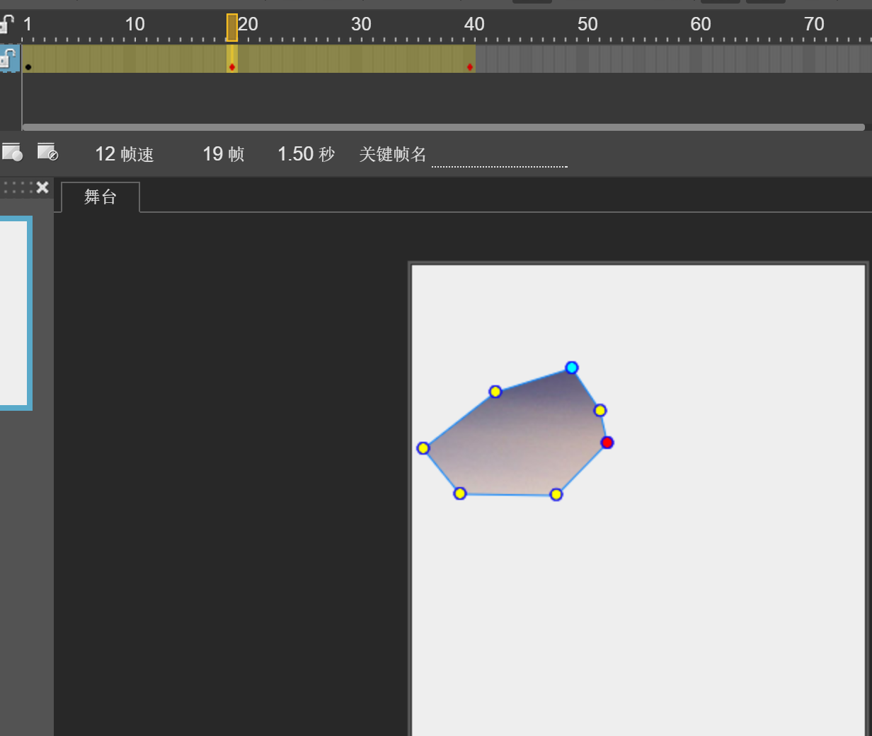The width and height of the screenshot is (872, 736).
Task: Click the add keyframe icon
Action: point(12,152)
